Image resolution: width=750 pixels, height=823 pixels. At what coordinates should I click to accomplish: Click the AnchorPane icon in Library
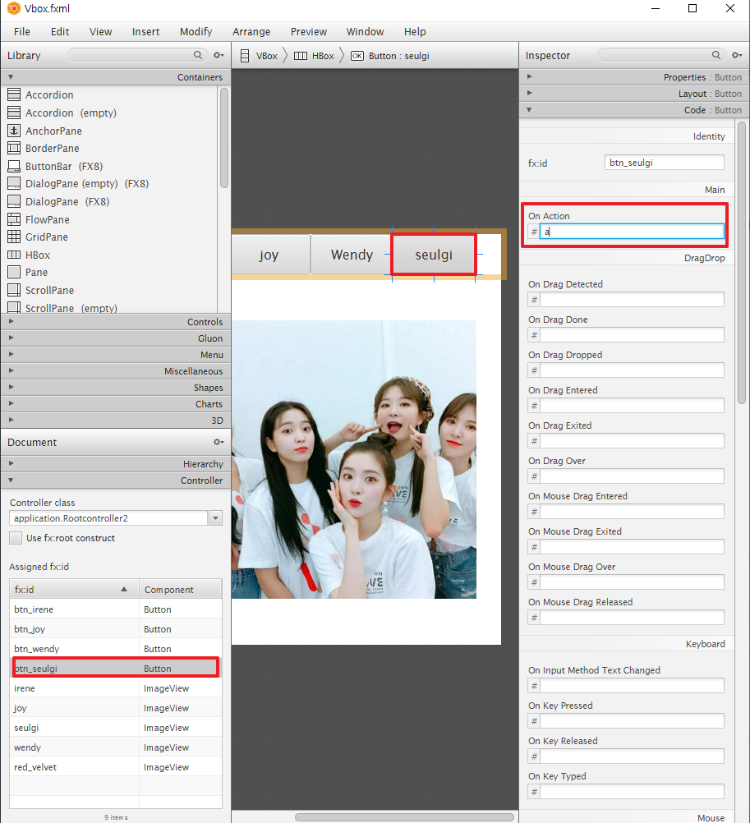(14, 130)
